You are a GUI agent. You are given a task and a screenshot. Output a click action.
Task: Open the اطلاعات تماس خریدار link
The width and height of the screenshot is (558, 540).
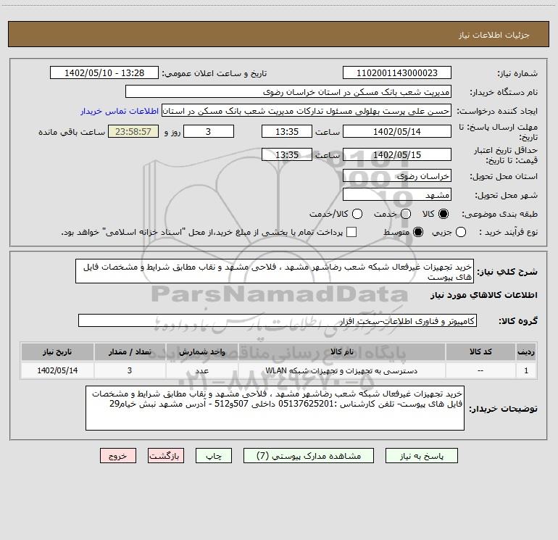tap(120, 111)
